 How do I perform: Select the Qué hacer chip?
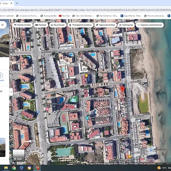(x=58, y=25)
